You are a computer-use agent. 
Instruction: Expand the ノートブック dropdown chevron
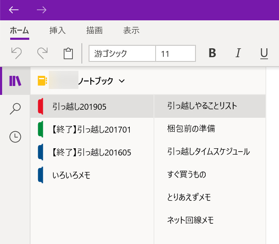point(122,81)
